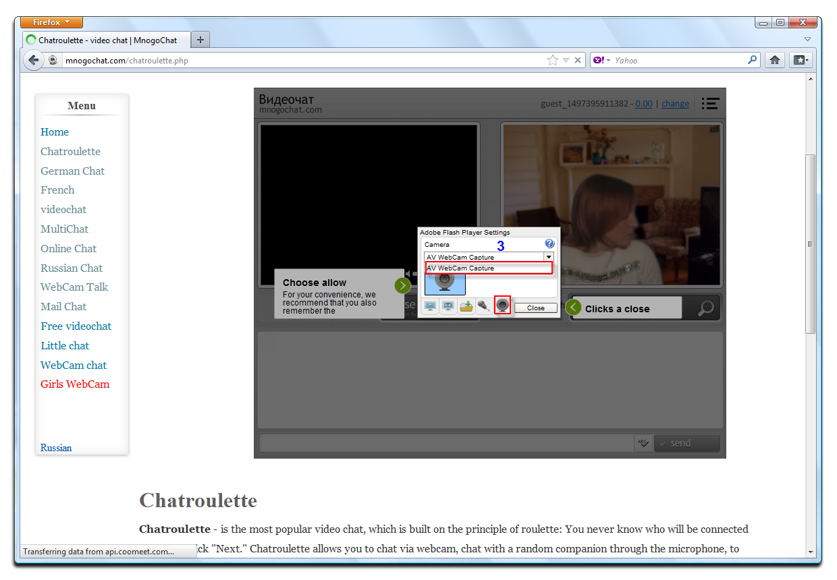Image resolution: width=837 pixels, height=580 pixels.
Task: Open the German Chat link
Action: (x=72, y=171)
